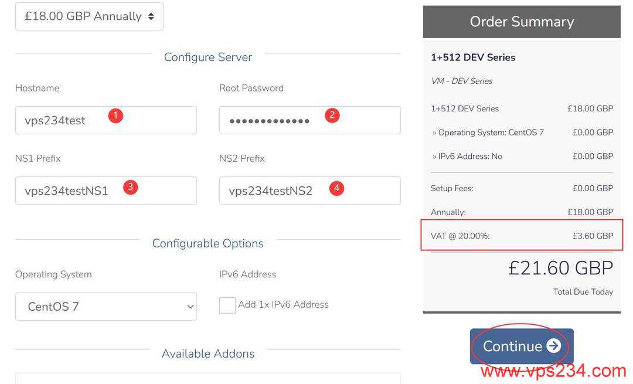Click the billing cycle up-down arrows

pyautogui.click(x=151, y=16)
